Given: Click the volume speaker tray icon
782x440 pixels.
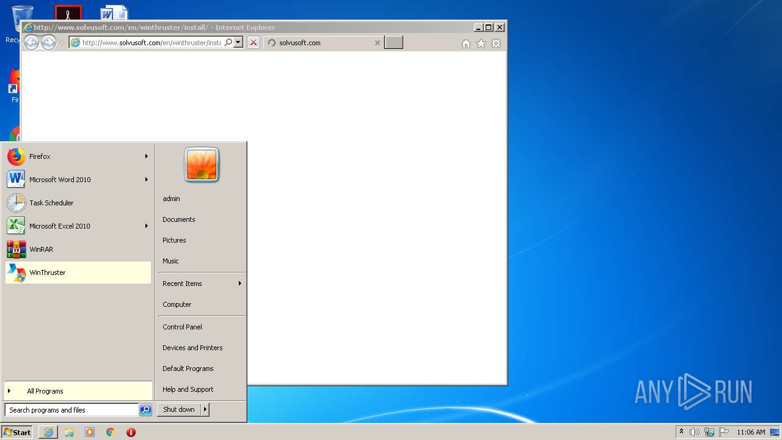Looking at the screenshot, I should pyautogui.click(x=695, y=432).
